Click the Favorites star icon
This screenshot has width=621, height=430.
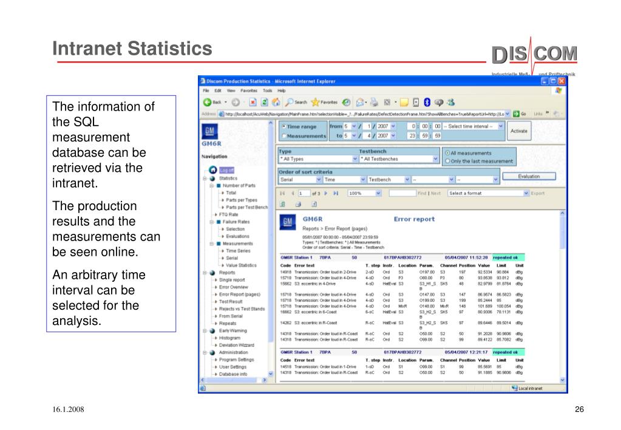coord(315,102)
